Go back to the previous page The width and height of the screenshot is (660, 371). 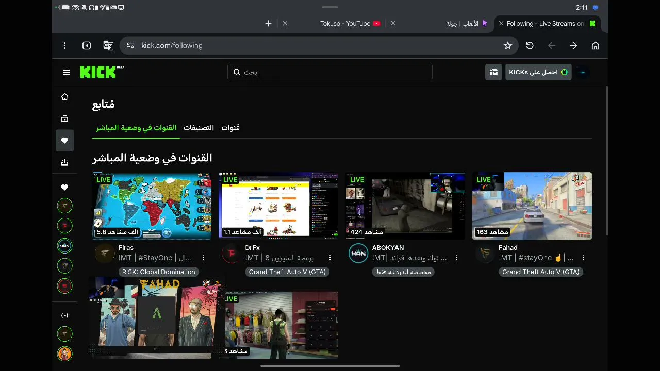click(552, 46)
